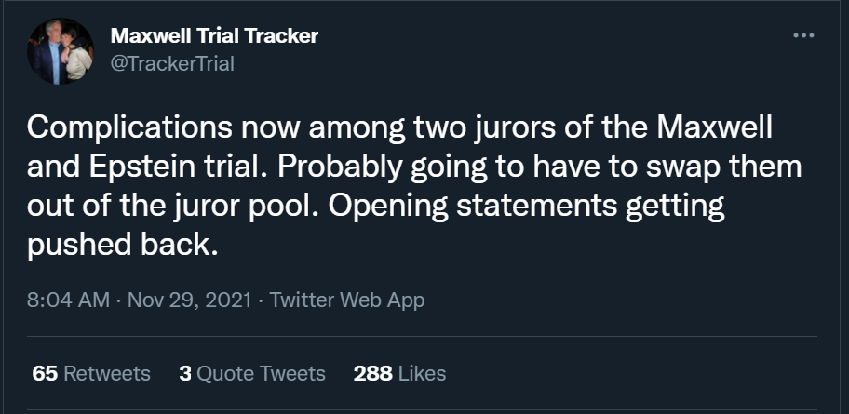The image size is (849, 414).
Task: Click the number 3 quote count
Action: [185, 373]
